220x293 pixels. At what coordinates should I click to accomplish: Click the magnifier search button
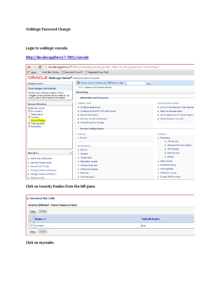click(148, 83)
